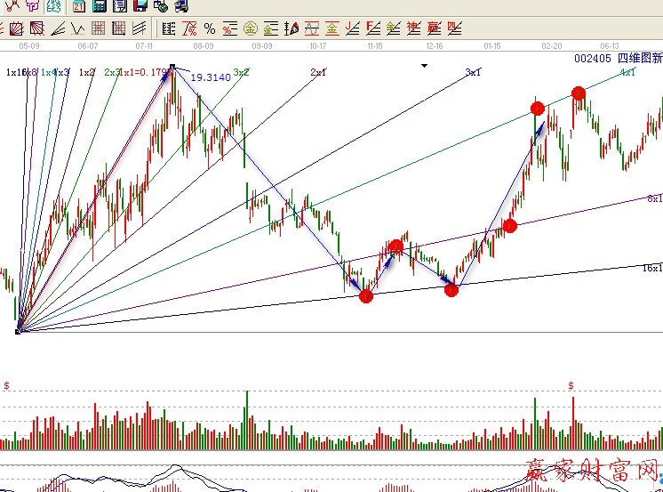
Task: Select the zigzag wave line drawing tool
Action: coord(77,28)
